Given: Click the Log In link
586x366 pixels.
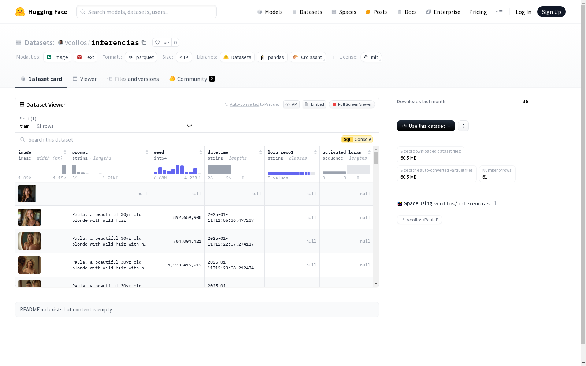Looking at the screenshot, I should point(523,12).
